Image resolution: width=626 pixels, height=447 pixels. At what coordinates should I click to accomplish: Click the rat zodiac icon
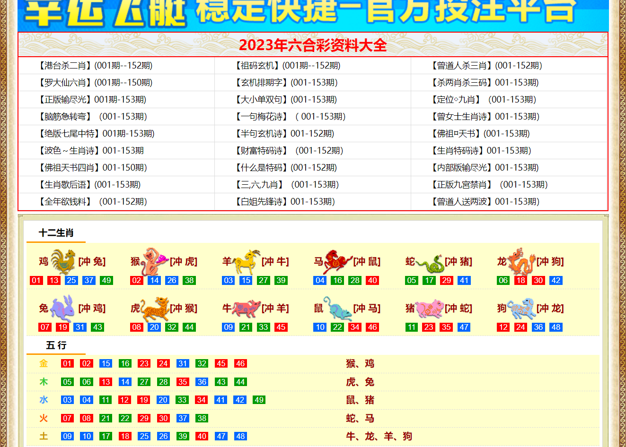337,309
